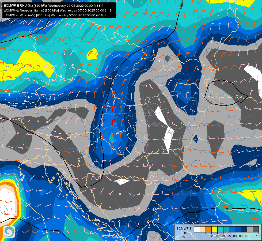Click the 'RHU' label in the legend
Viewport: 262px width, 241px height.
tap(184, 233)
